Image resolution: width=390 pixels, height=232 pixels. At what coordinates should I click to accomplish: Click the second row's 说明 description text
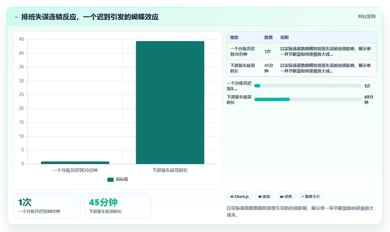tap(326, 68)
